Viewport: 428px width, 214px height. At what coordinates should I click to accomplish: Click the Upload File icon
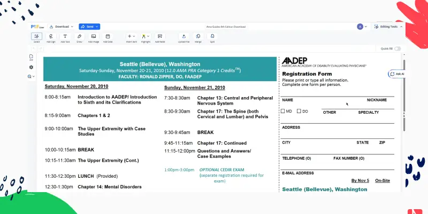(184, 36)
